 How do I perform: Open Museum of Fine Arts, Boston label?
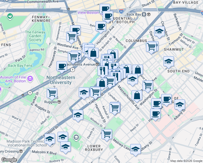pyautogui.click(x=13, y=79)
